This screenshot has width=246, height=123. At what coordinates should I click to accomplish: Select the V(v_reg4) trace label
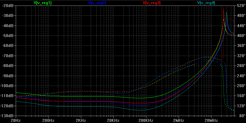point(206,3)
